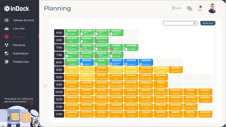This screenshot has width=226, height=127.
Task: Click into the planning search field
Action: 178,23
